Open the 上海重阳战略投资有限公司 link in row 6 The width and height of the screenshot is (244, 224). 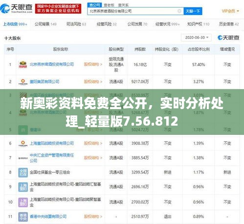[52, 143]
